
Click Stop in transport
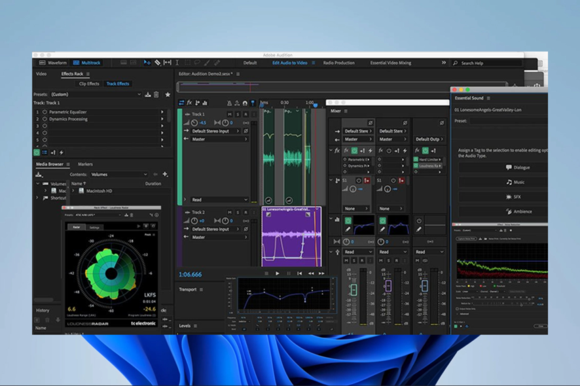266,273
